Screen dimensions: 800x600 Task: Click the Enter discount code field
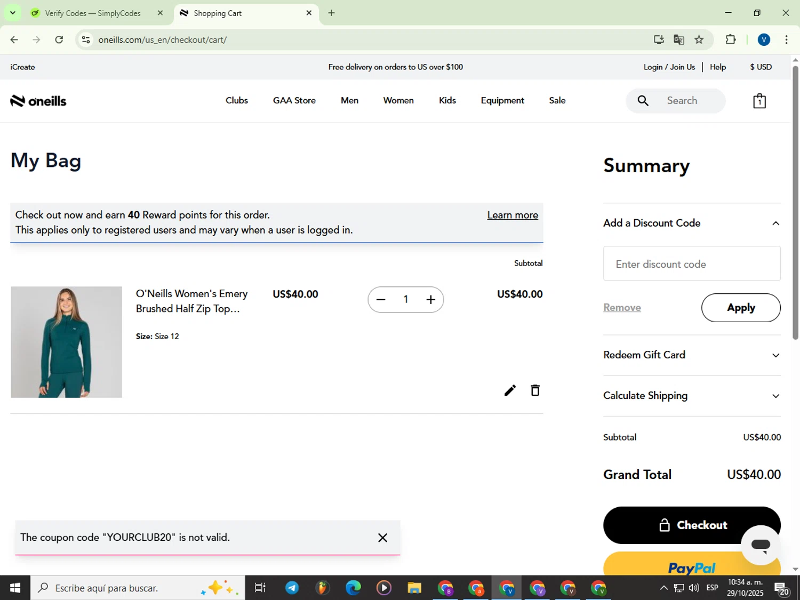(x=692, y=263)
